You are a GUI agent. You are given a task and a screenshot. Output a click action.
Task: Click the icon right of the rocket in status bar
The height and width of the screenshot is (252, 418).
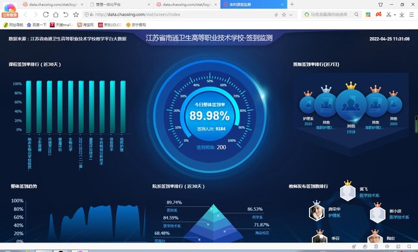point(365,247)
